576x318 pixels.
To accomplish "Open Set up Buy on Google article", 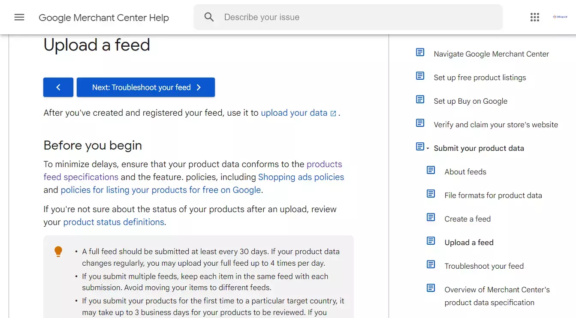I will [470, 101].
